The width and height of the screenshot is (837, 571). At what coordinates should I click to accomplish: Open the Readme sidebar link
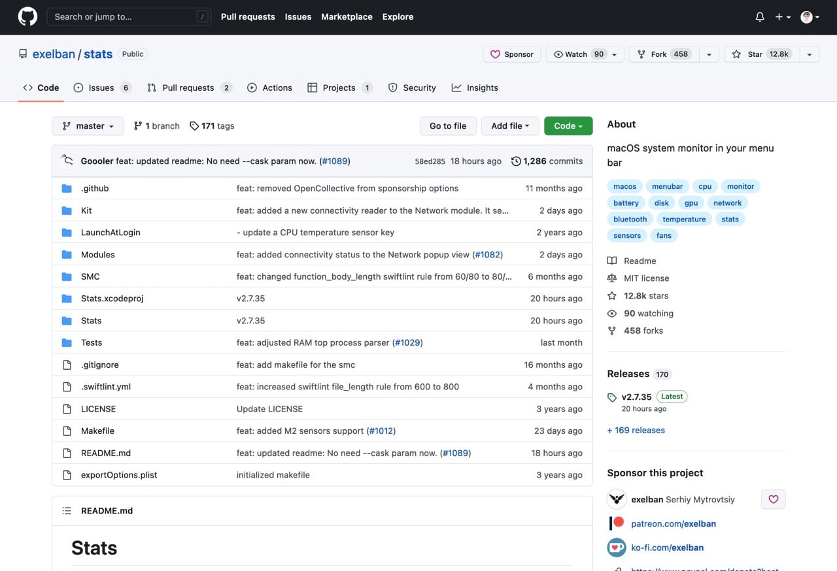click(x=632, y=261)
